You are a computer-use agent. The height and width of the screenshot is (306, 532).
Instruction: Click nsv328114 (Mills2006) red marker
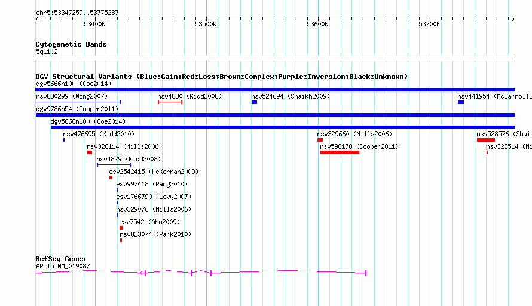[90, 152]
